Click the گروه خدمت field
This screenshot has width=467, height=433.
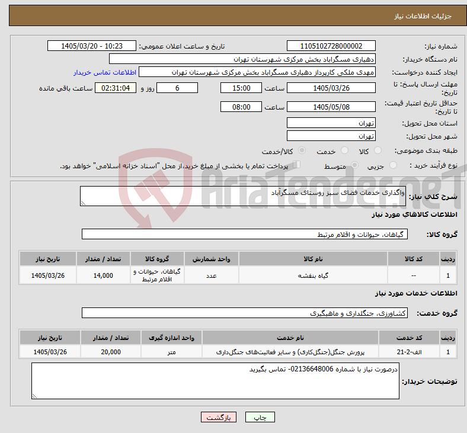click(245, 313)
